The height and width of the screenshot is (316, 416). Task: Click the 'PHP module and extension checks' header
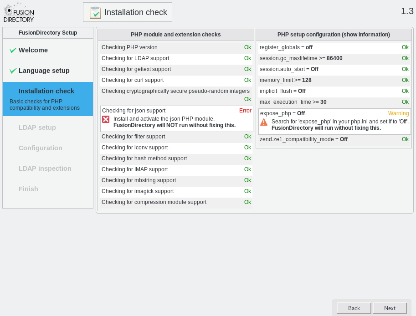coord(175,35)
